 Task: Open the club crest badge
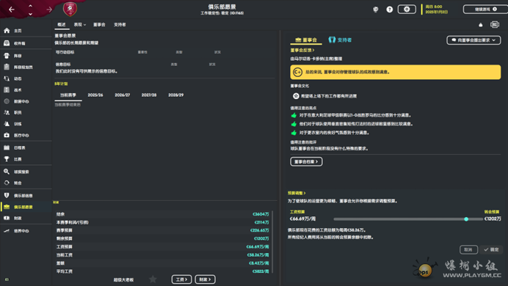click(70, 9)
